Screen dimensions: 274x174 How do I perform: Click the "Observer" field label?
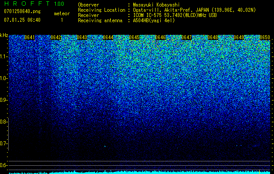(x=88, y=5)
